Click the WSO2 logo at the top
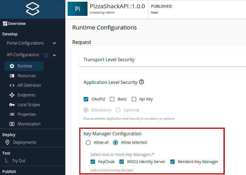Viewport: 246px width, 175px height. (x=32, y=9)
